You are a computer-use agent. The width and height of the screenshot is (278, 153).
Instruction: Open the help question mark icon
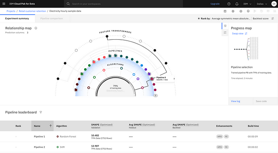229,4
